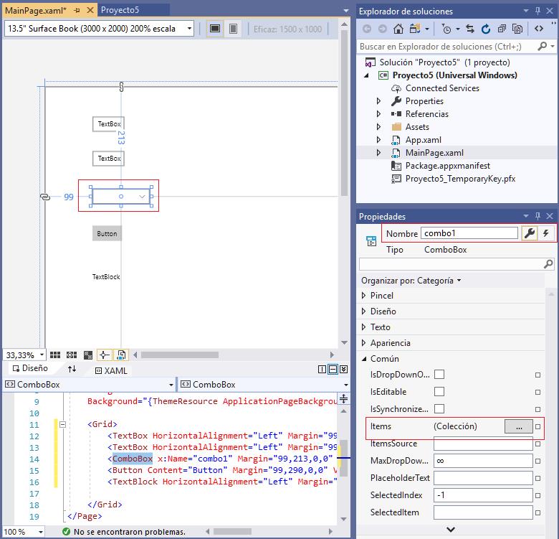Check the IsEditable checkbox

439,392
